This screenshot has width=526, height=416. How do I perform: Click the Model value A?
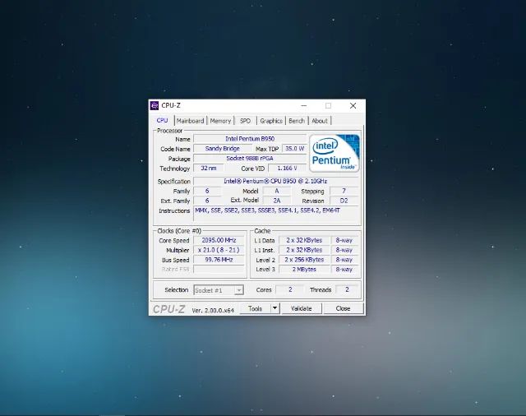(277, 191)
